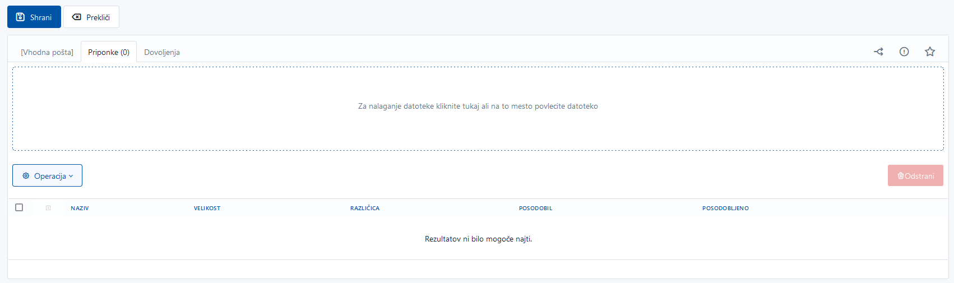This screenshot has height=283, width=954.
Task: Sort by RAZLIČICA column header
Action: 364,208
